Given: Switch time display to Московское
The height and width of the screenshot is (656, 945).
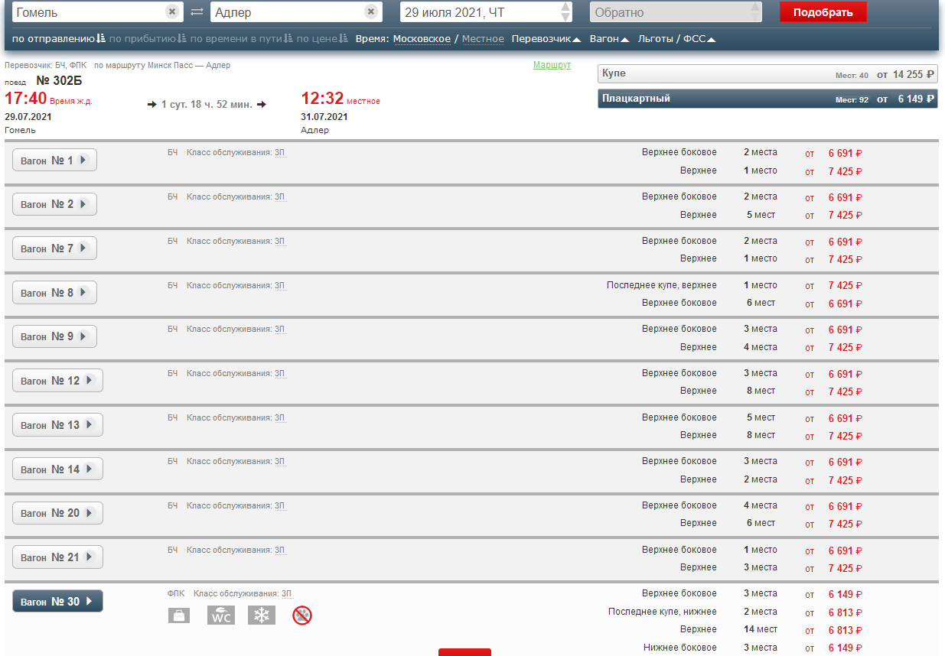Looking at the screenshot, I should click(x=422, y=39).
